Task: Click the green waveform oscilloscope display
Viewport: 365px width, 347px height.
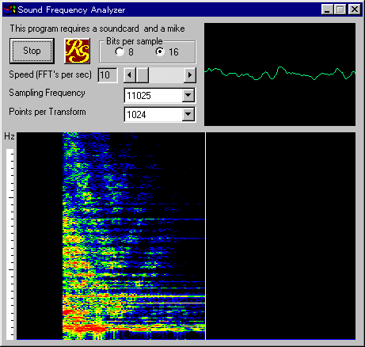Action: click(x=279, y=74)
